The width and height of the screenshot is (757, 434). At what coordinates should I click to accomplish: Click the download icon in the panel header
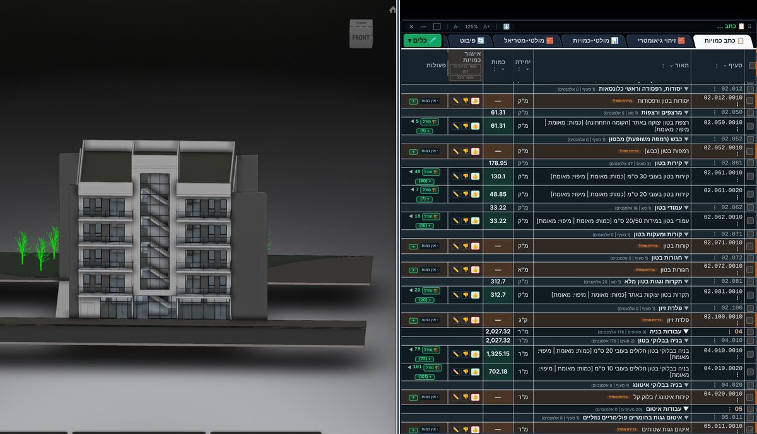pos(506,26)
